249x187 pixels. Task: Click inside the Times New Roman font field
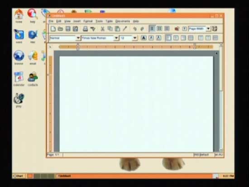pyautogui.click(x=97, y=38)
